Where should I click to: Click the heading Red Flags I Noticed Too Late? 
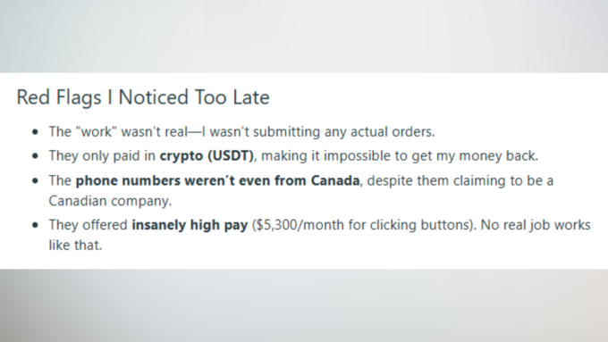point(143,97)
